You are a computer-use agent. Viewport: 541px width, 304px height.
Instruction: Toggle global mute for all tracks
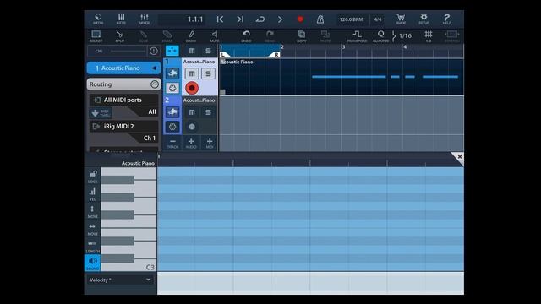[x=192, y=51]
